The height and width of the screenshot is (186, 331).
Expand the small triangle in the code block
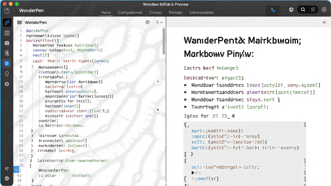(x=193, y=173)
